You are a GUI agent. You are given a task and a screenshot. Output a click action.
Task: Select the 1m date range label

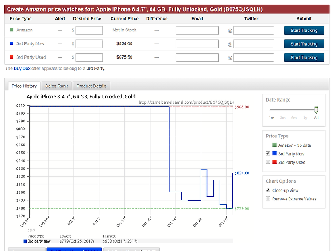point(271,118)
